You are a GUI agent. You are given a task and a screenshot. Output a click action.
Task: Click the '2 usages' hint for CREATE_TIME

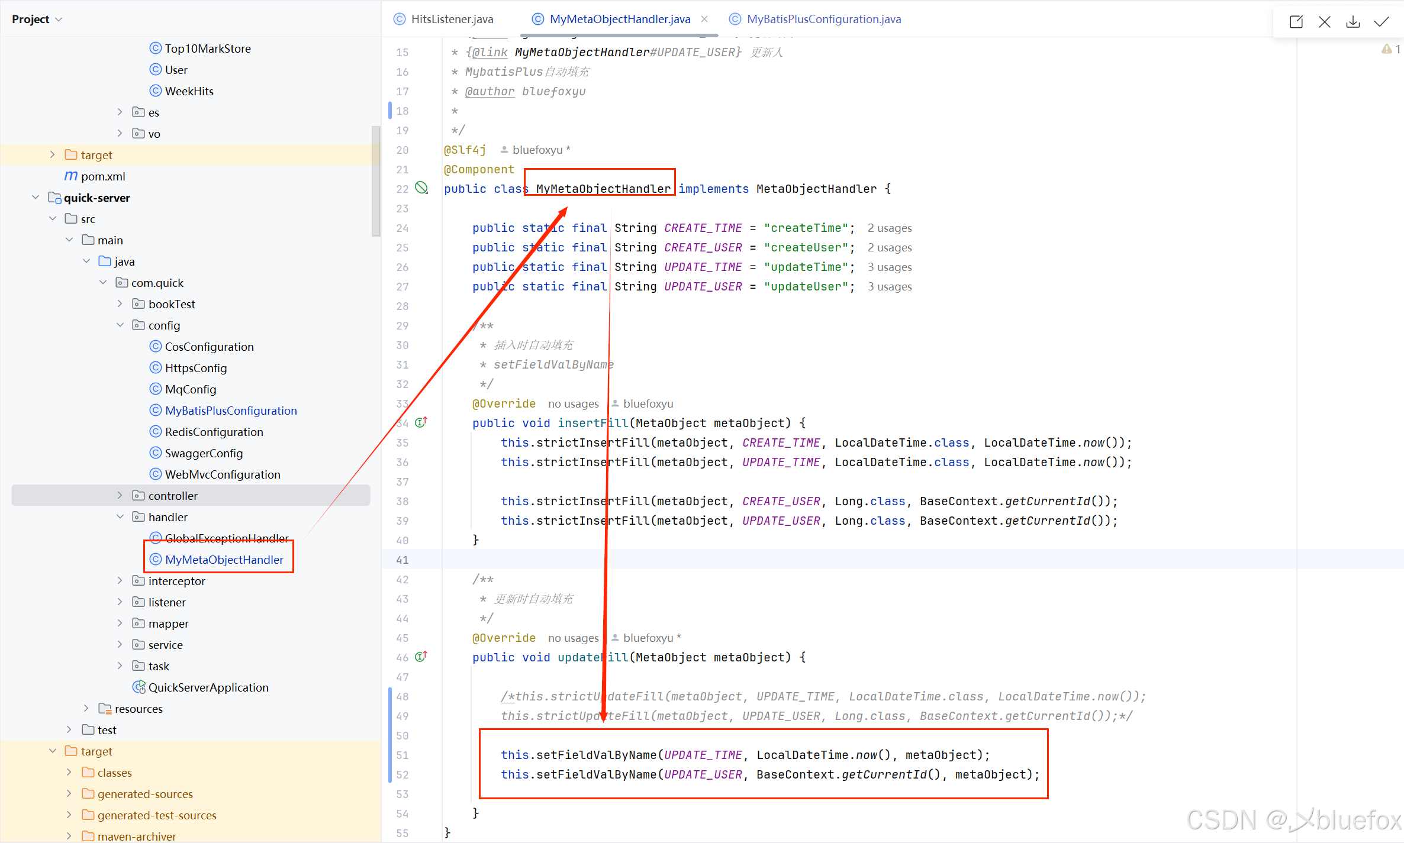(x=889, y=228)
